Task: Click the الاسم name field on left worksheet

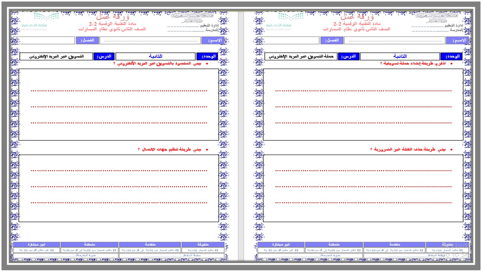Action: click(150, 41)
